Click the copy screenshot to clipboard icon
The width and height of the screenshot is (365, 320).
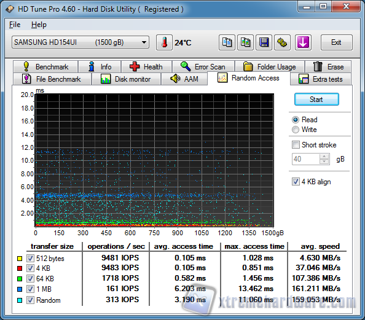(245, 42)
